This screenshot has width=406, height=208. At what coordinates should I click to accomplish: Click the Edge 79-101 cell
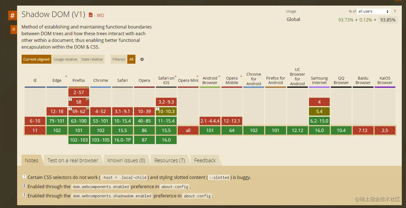click(x=57, y=121)
